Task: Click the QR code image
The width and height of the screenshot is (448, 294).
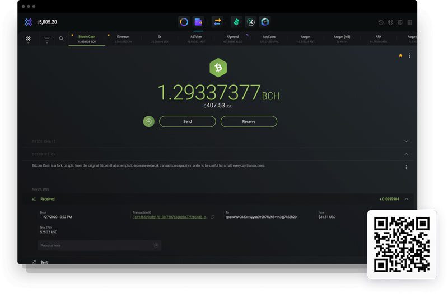Action: pos(402,245)
